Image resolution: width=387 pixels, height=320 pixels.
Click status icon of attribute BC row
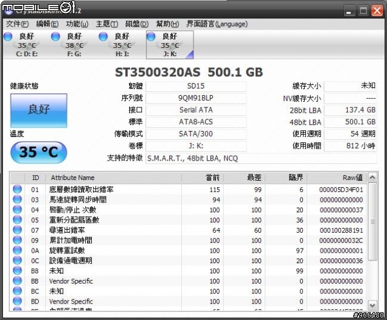(x=18, y=291)
